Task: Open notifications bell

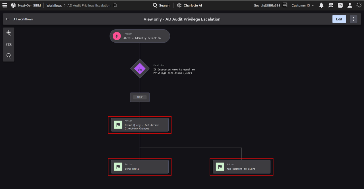Action: 321,5
